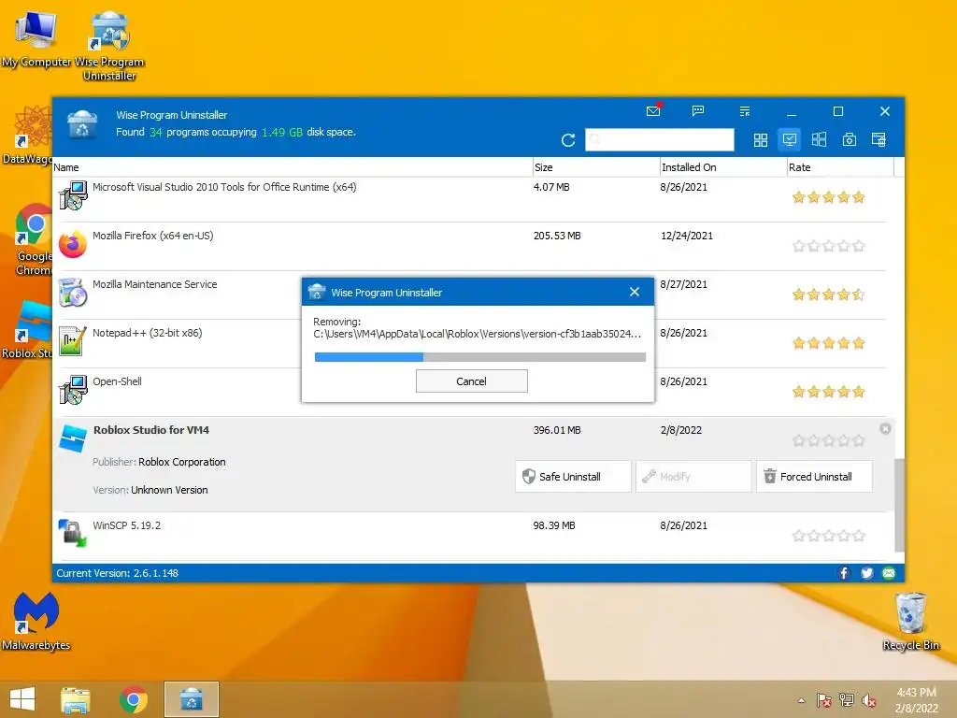Open Action Center flag tray icon
Viewport: 957px width, 718px height.
click(824, 700)
